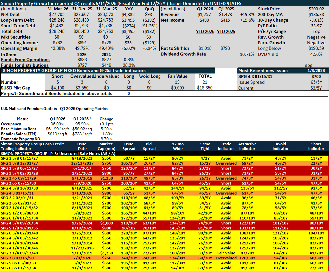Select the Stock Price value $200.02
The width and height of the screenshot is (329, 271).
[x=316, y=9]
